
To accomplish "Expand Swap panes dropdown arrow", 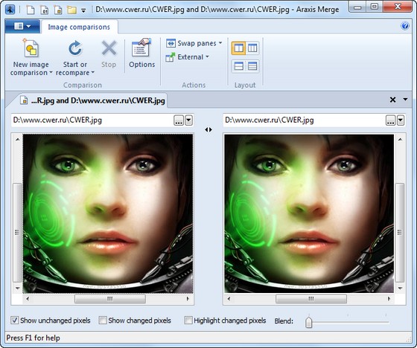I will pos(220,43).
